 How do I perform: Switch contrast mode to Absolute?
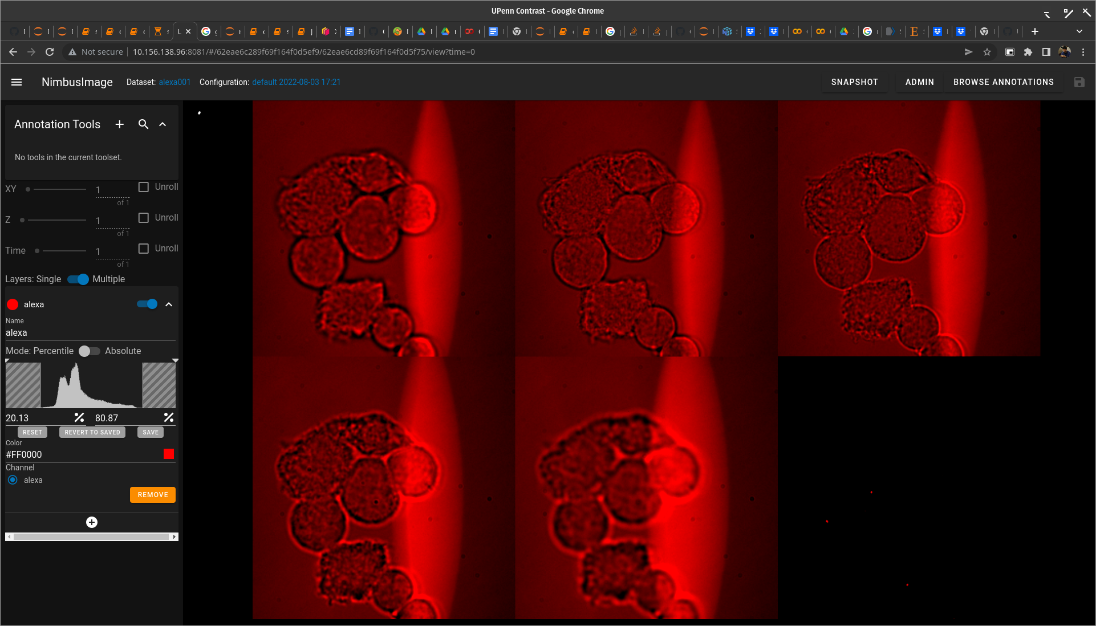click(x=90, y=351)
